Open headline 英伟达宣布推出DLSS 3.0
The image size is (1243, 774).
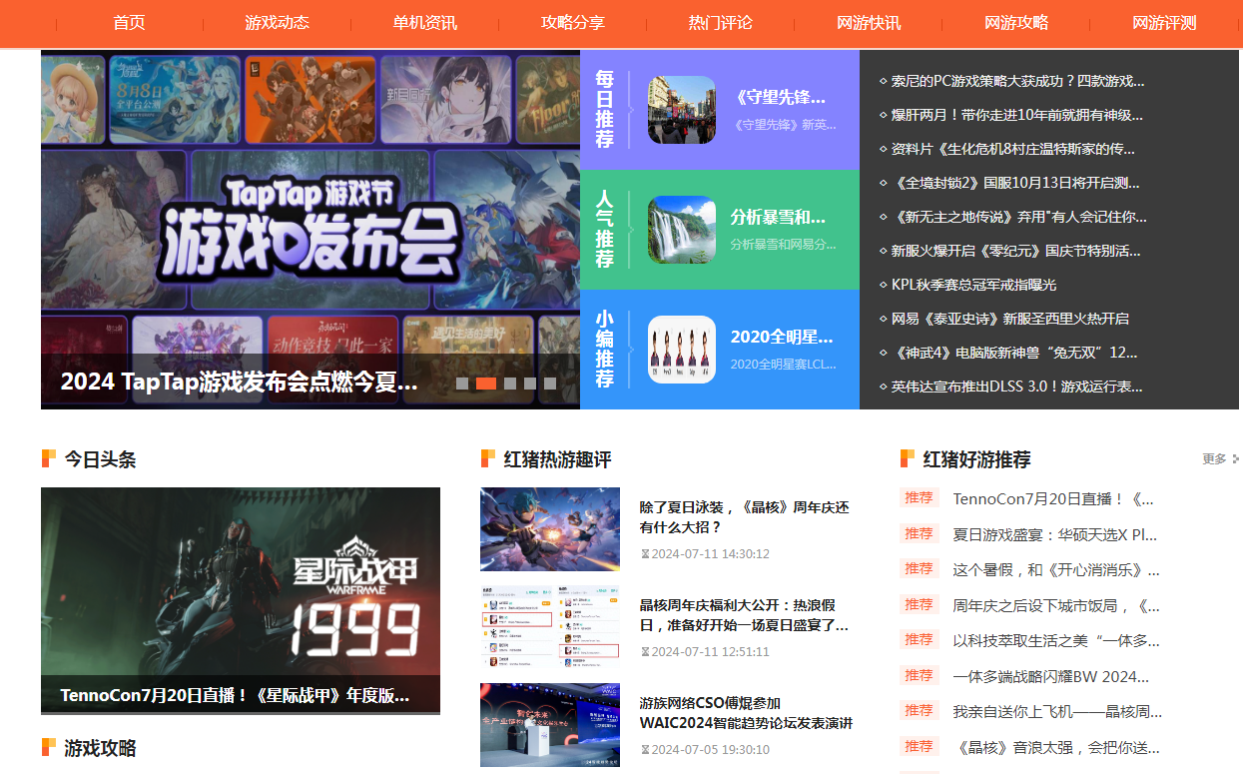[1016, 387]
